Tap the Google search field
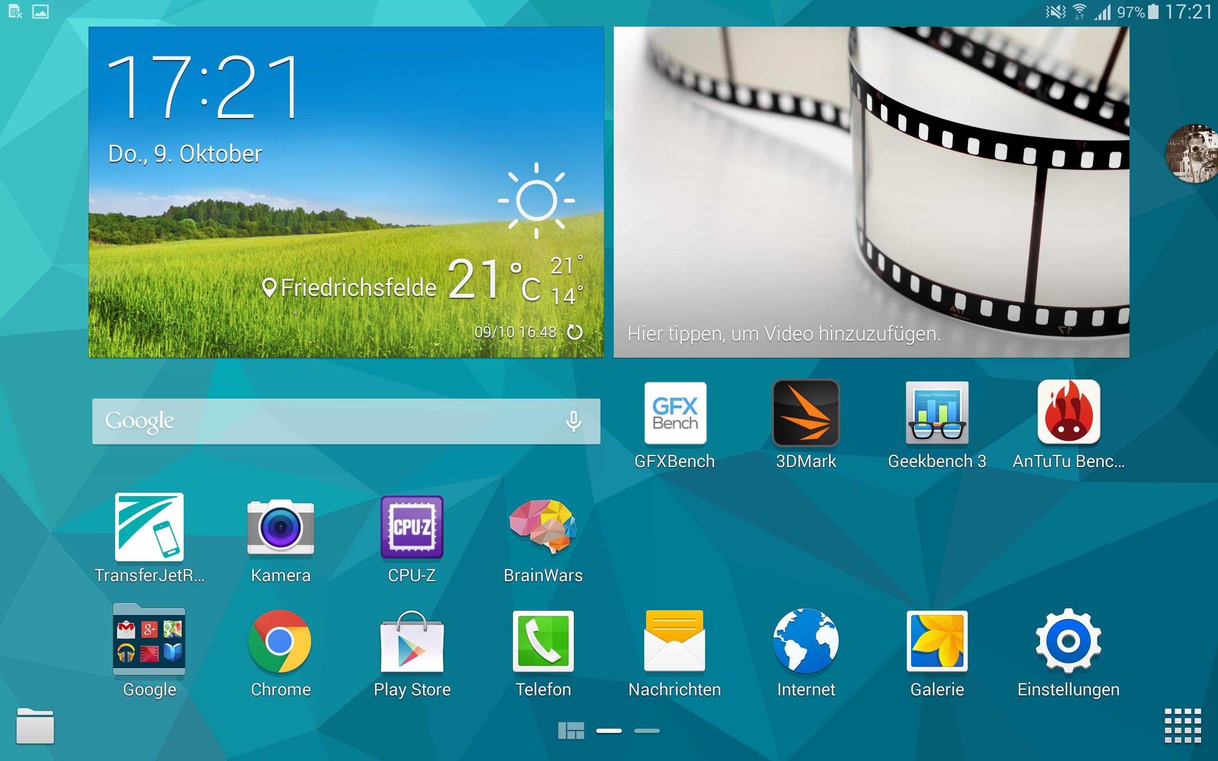 click(x=346, y=421)
